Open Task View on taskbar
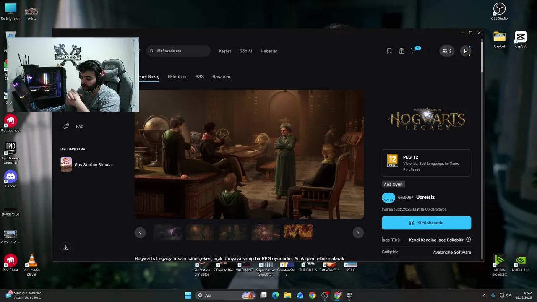 pos(263,295)
